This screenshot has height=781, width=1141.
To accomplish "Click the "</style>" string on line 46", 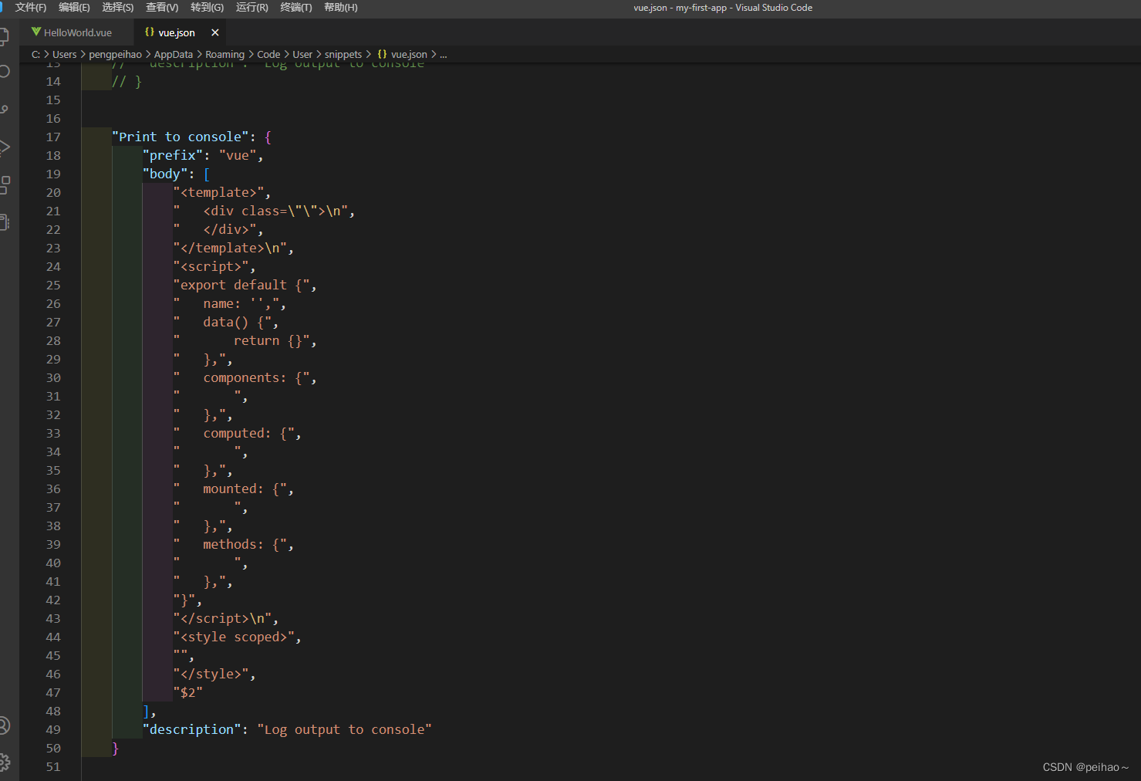I will coord(211,674).
